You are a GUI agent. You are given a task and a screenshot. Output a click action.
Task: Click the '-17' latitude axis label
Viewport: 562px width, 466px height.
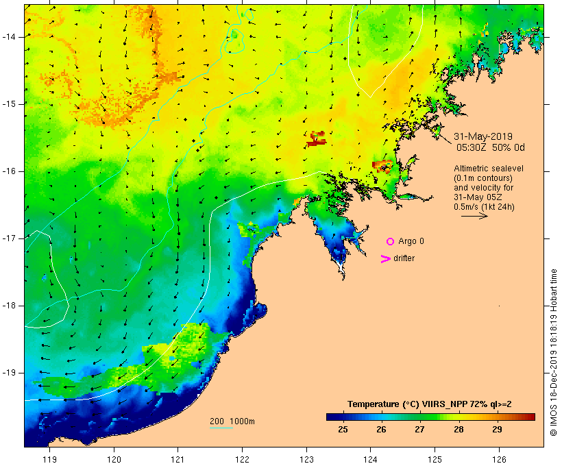point(9,238)
